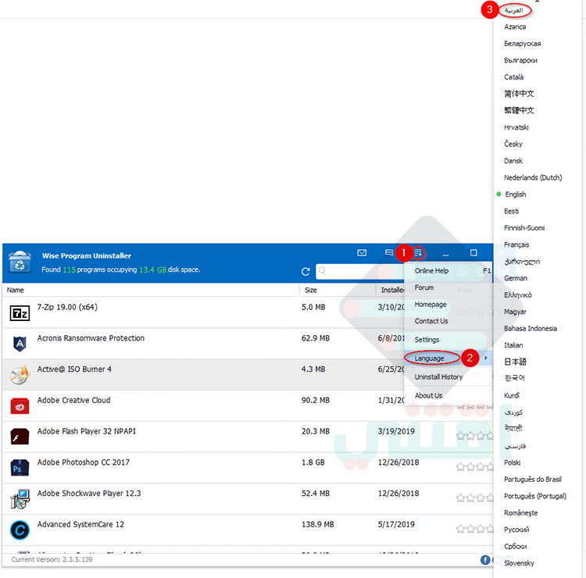Select Finnish-Suomi language
The width and height of the screenshot is (586, 578).
click(x=524, y=228)
